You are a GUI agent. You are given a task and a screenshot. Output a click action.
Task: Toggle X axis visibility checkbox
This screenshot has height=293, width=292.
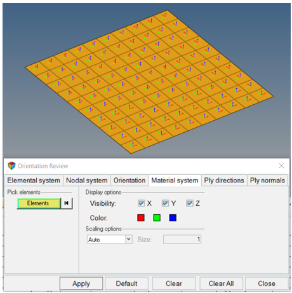pyautogui.click(x=141, y=203)
